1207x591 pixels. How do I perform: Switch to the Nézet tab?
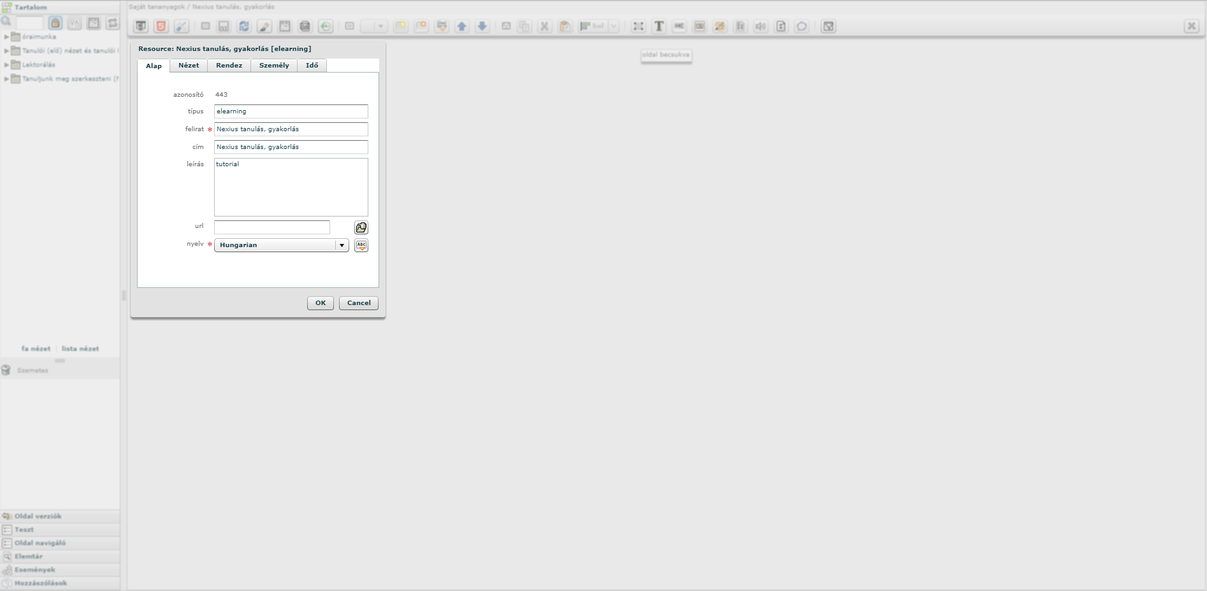click(189, 66)
